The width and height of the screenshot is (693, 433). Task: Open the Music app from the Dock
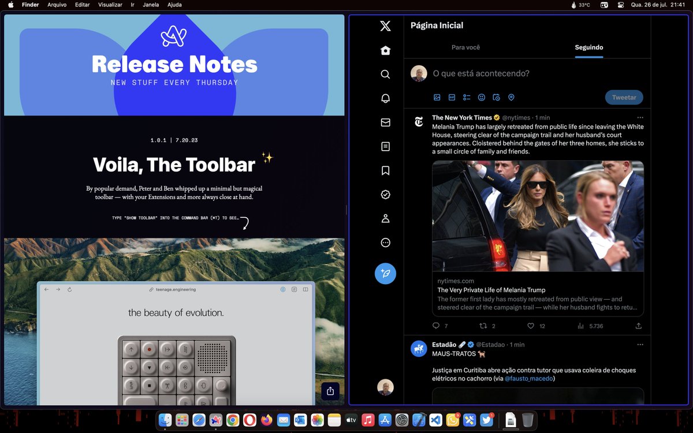tap(368, 420)
